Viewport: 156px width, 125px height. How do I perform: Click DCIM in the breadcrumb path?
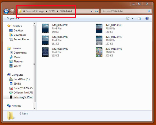52,11
